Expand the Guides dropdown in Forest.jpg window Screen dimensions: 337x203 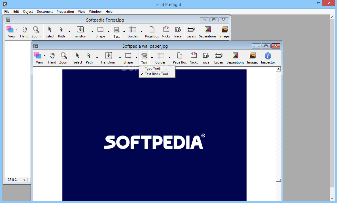(x=141, y=31)
